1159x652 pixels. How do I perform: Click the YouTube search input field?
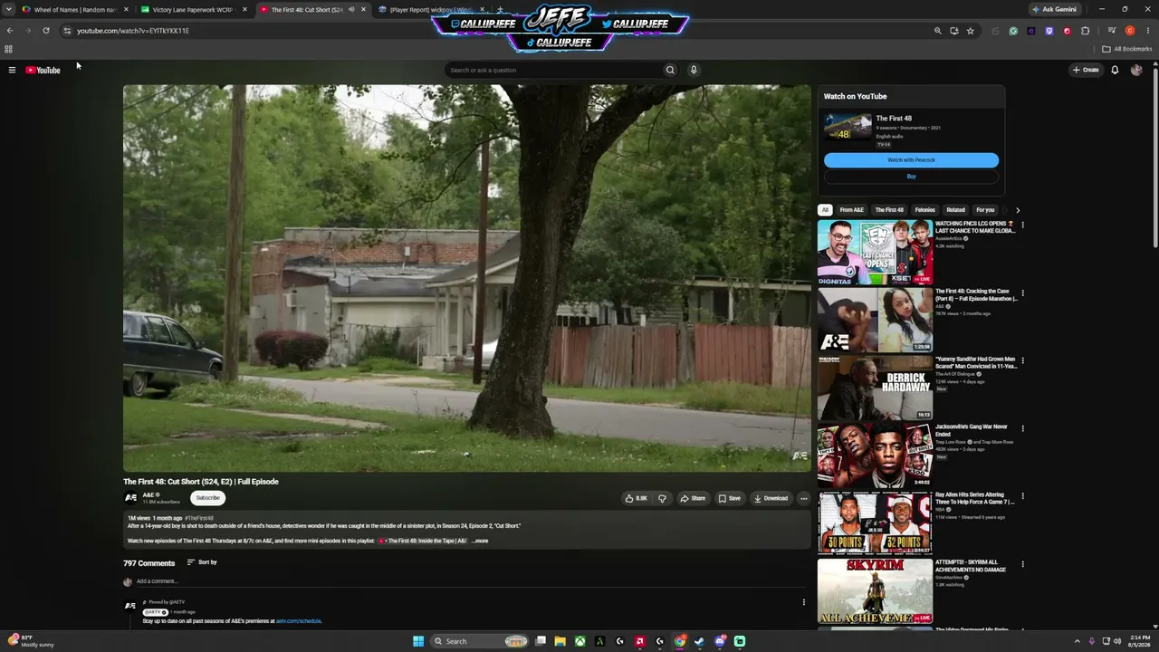point(553,70)
